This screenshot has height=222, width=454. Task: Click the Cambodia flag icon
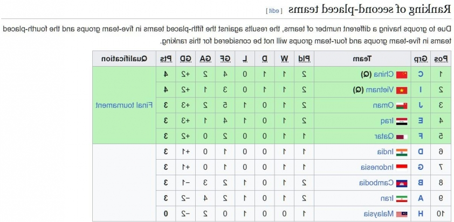[402, 183]
